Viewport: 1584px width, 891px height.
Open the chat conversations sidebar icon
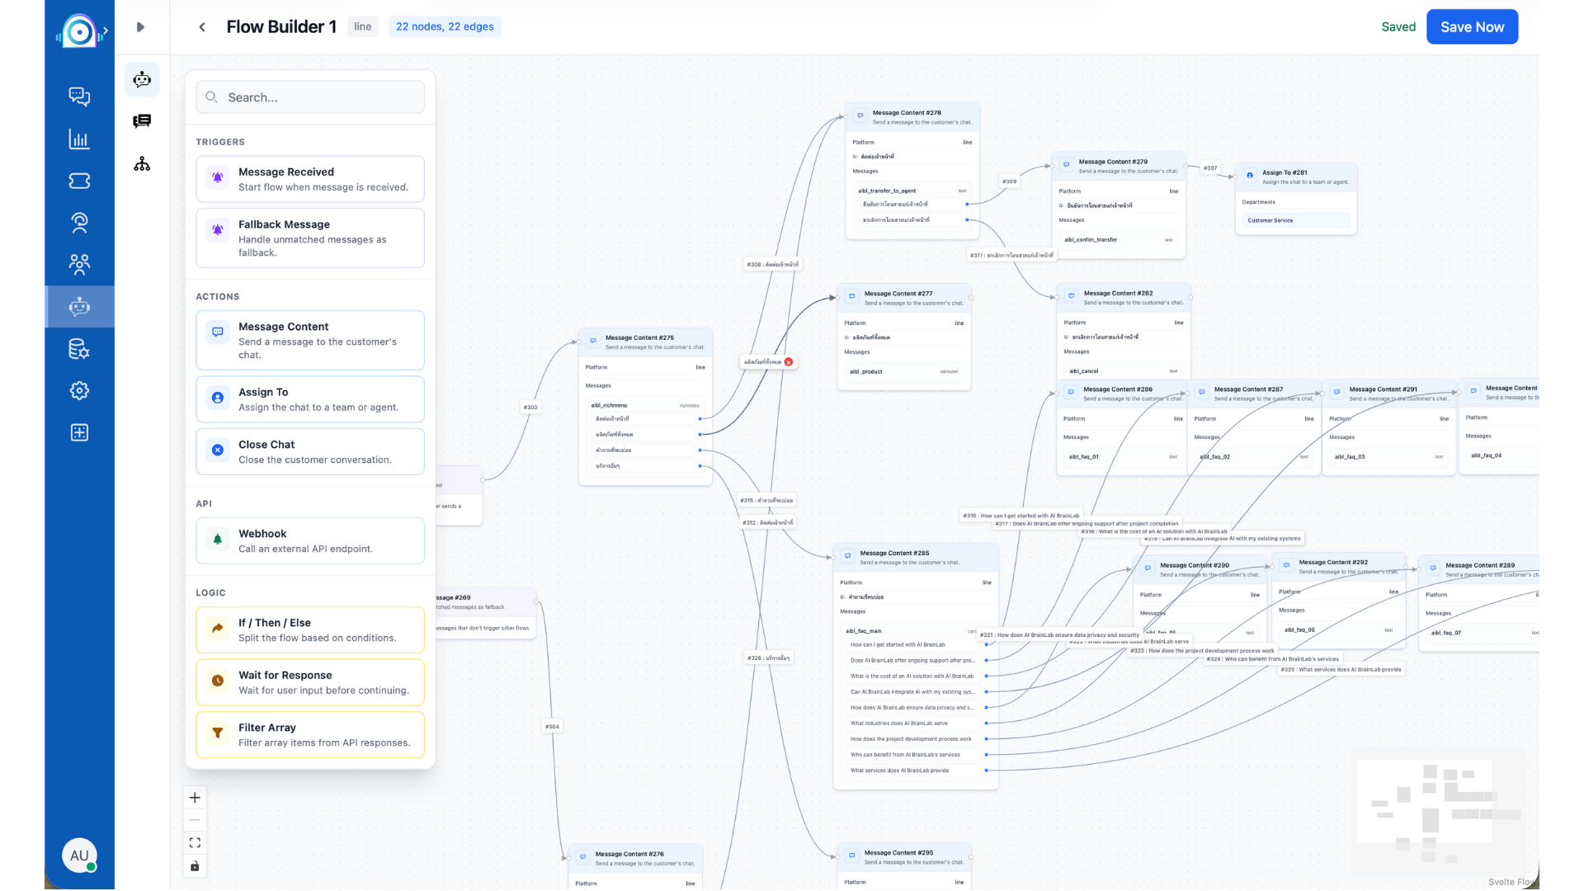click(79, 97)
